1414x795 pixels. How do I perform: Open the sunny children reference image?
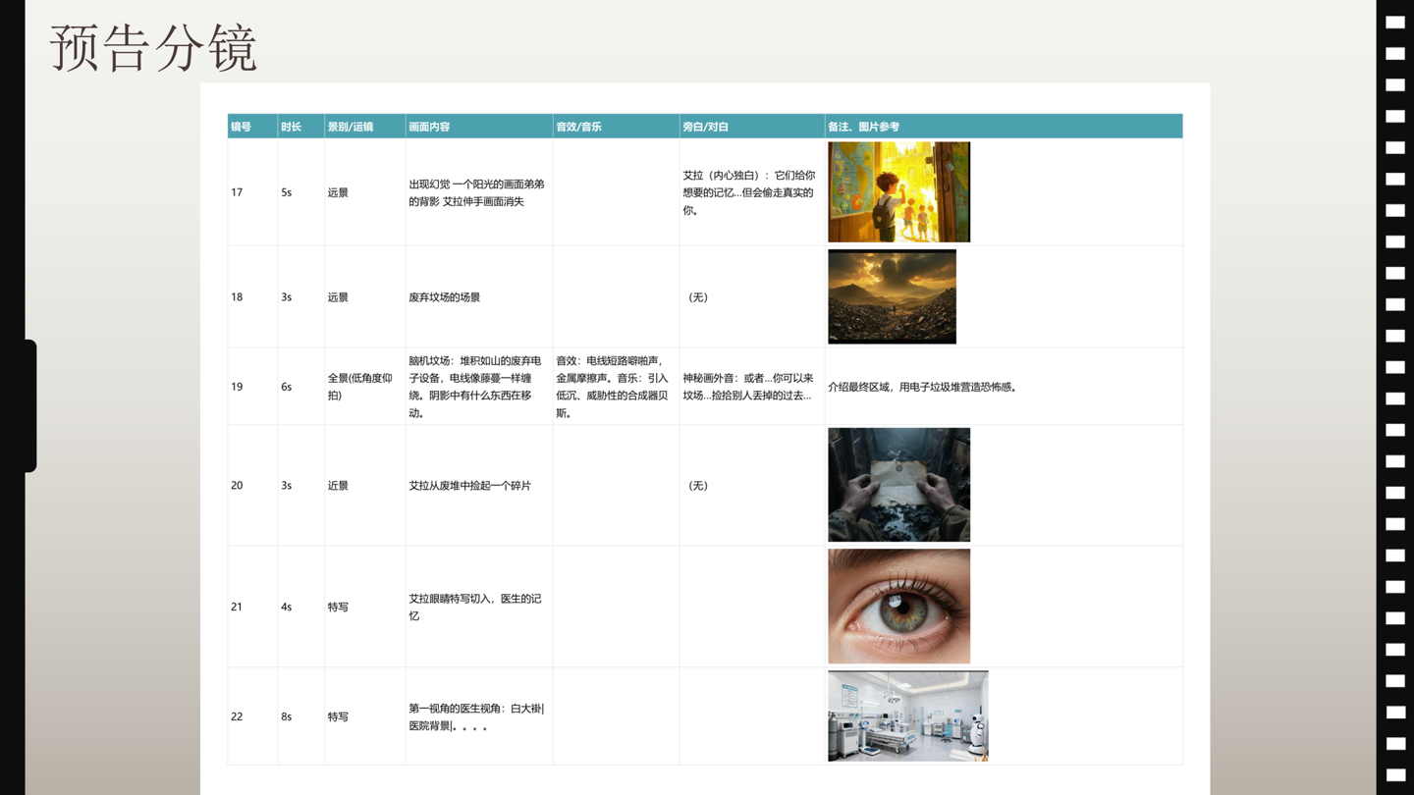point(898,192)
